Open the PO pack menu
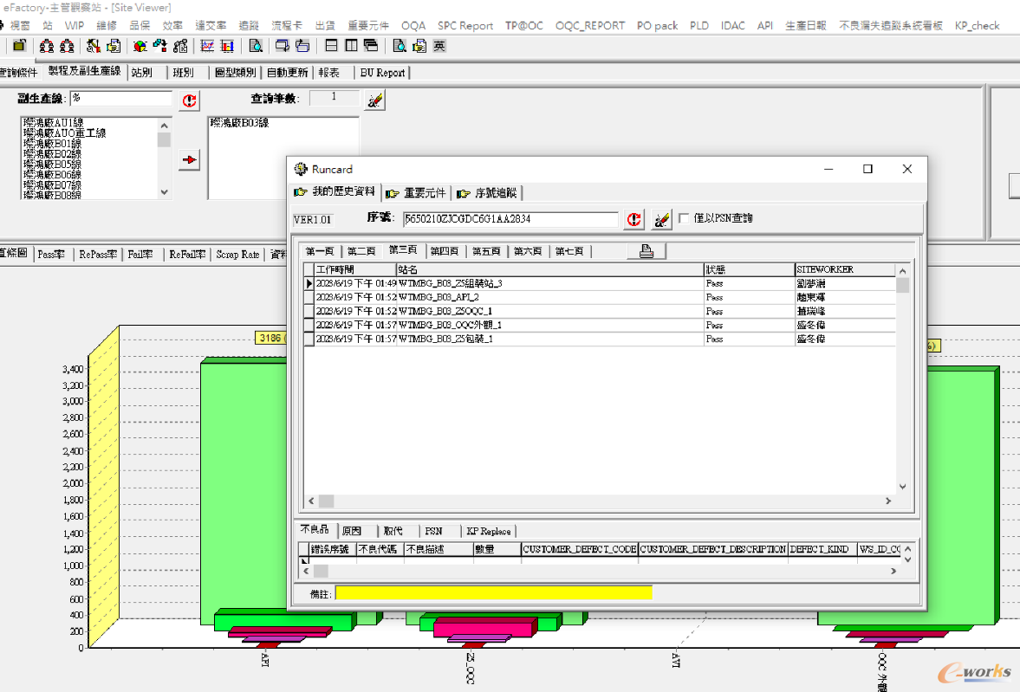 coord(657,25)
